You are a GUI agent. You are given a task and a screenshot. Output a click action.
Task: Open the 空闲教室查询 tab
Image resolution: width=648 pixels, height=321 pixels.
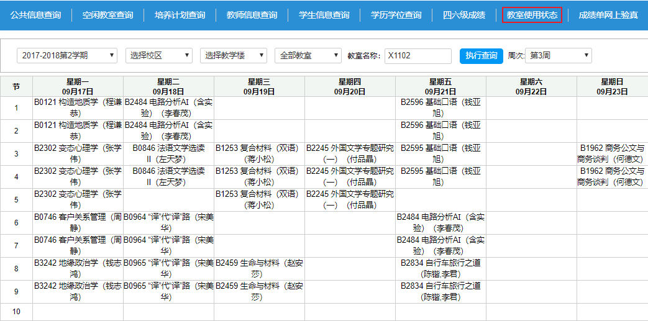(x=107, y=15)
